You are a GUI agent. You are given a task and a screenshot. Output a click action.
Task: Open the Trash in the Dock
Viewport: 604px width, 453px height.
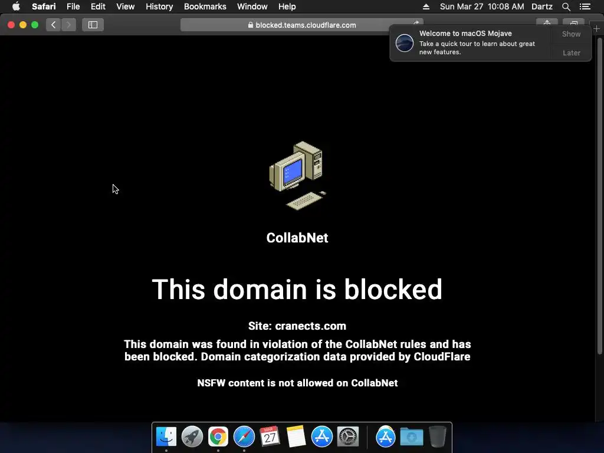click(x=438, y=436)
